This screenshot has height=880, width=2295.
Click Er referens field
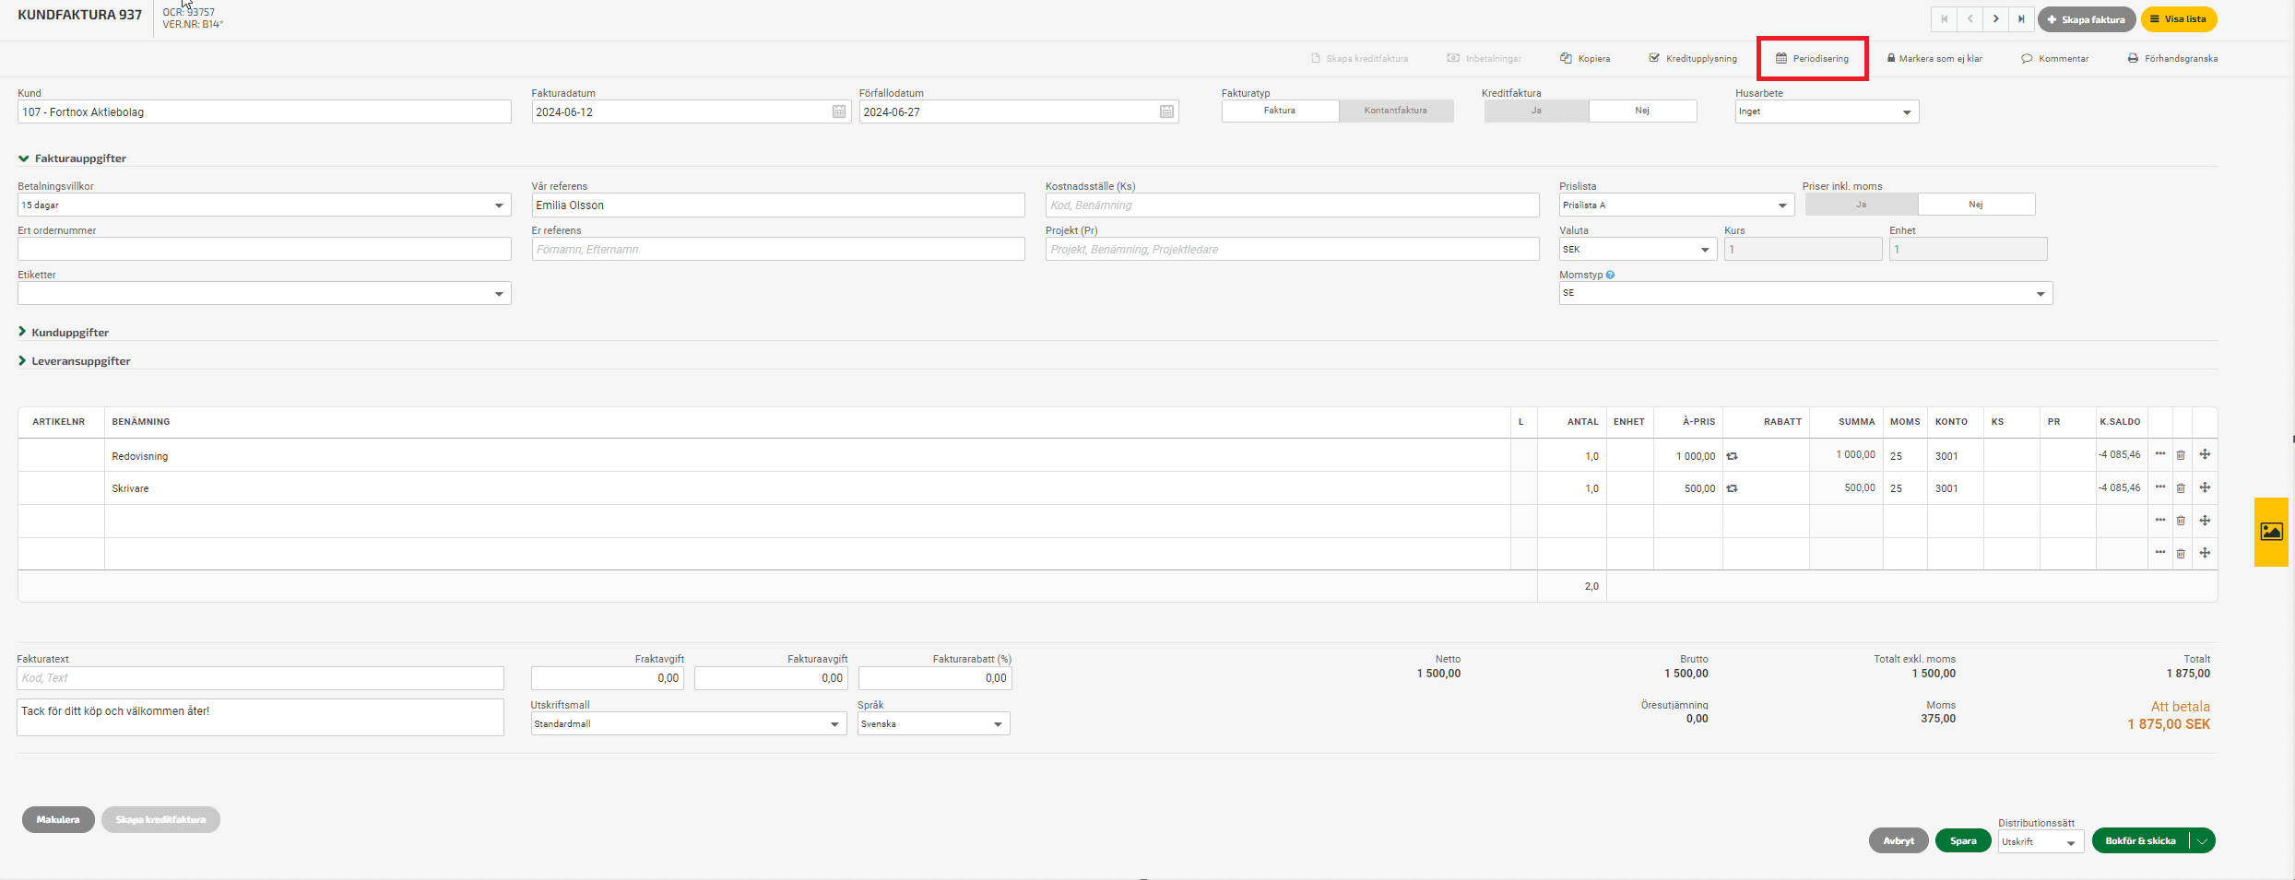(777, 249)
